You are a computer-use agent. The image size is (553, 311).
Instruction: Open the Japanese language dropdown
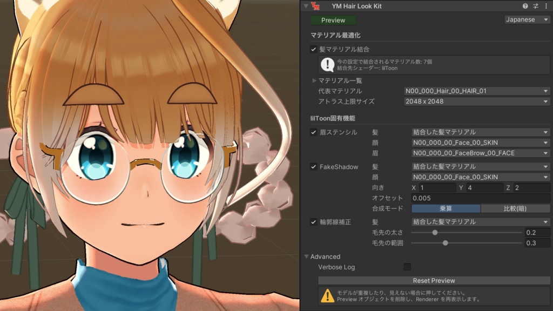[527, 20]
